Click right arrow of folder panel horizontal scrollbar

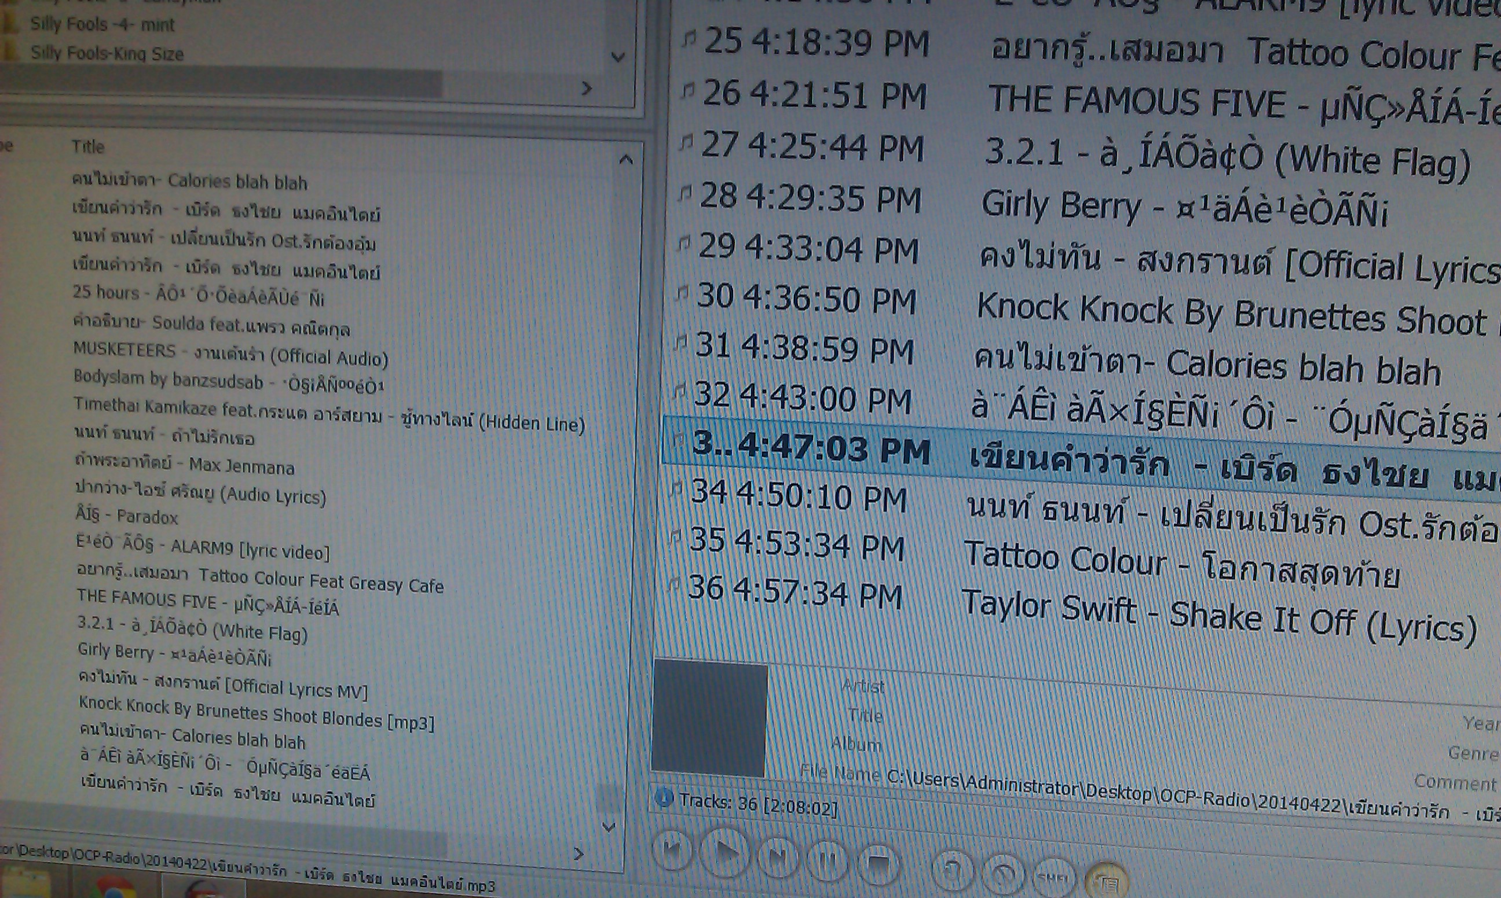click(586, 89)
